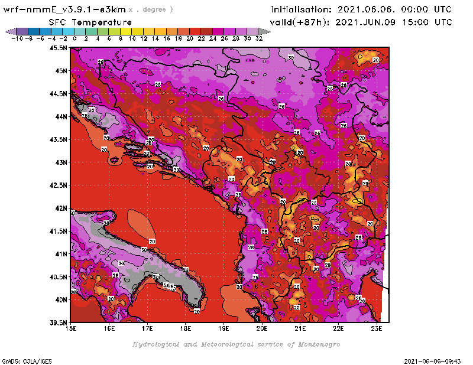The image size is (473, 365).
Task: Click red legend swatch between 20 and 22
Action: tap(195, 31)
